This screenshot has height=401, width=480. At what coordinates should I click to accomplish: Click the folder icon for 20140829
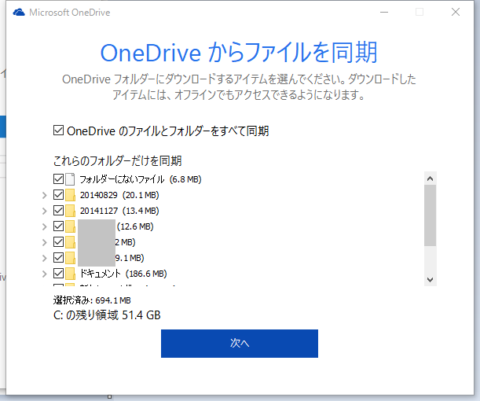tap(70, 195)
